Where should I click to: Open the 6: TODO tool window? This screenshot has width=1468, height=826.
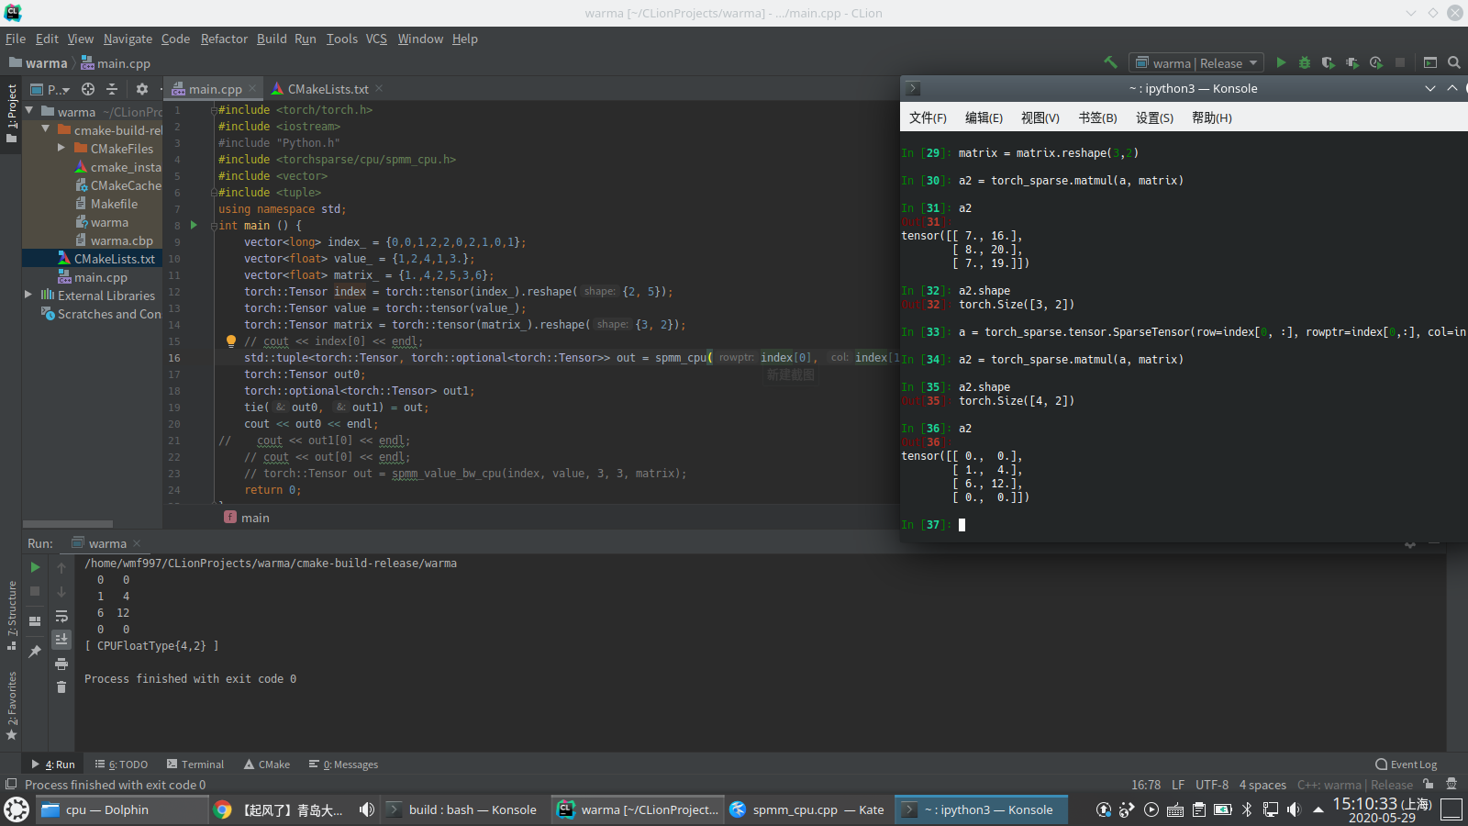coord(121,765)
